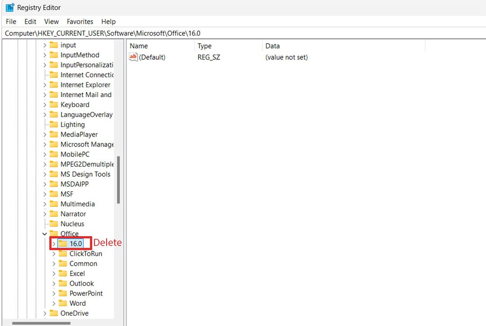This screenshot has height=326, width=486.
Task: Collapse the Office key in the tree
Action: click(x=45, y=234)
